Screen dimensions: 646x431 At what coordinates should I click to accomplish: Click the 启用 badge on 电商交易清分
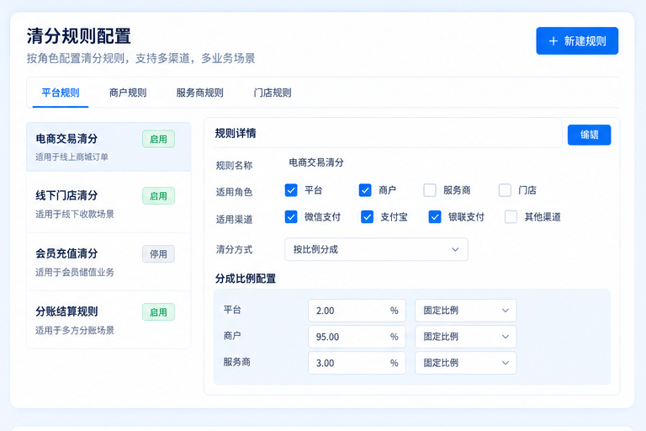click(x=159, y=139)
